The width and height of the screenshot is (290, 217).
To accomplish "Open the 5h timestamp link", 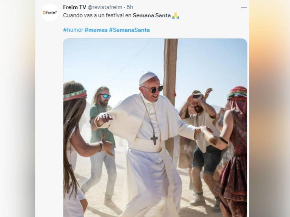I will pyautogui.click(x=130, y=7).
